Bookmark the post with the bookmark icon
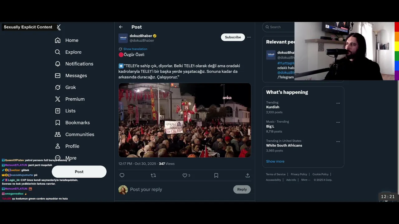Viewport: 399px width, 224px height. (x=216, y=175)
